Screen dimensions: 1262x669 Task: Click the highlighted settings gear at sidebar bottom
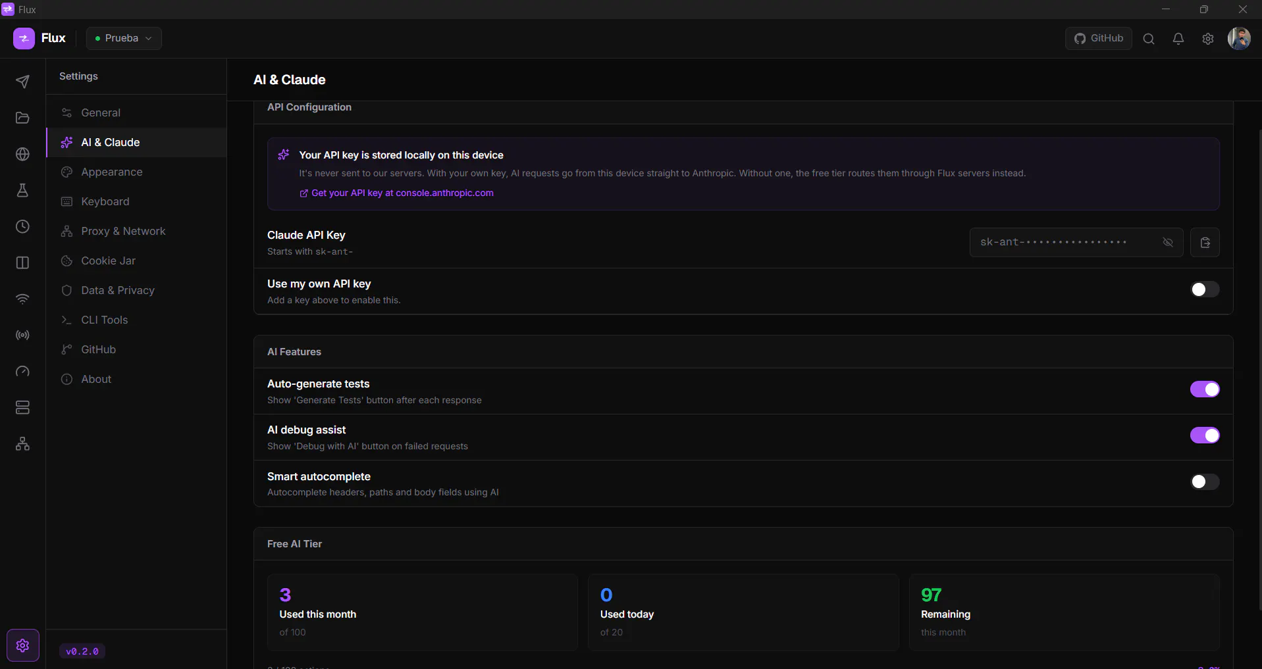[x=23, y=645]
